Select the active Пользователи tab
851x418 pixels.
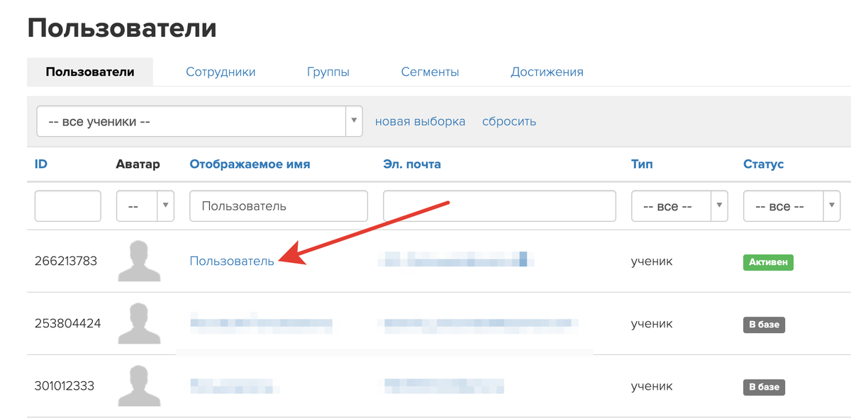[89, 71]
